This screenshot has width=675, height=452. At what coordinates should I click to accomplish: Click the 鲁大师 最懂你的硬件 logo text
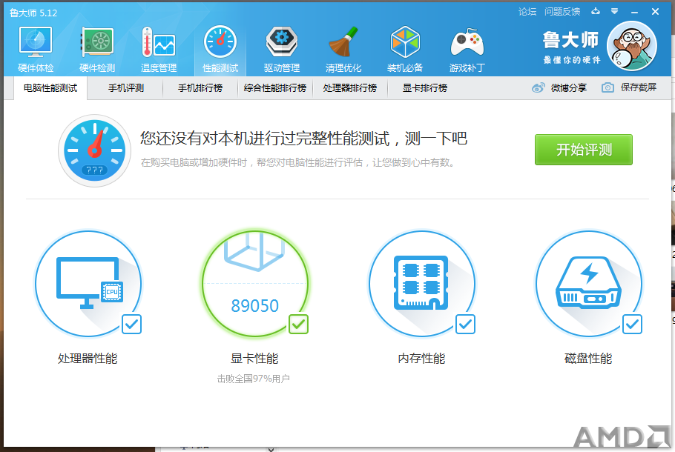pos(571,47)
